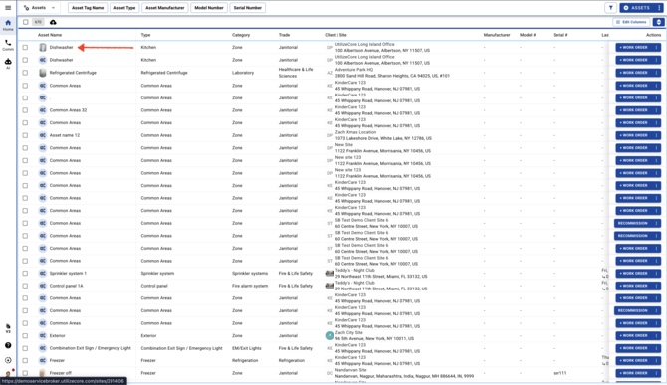Open the Asset Type filter
The image size is (667, 385).
[124, 8]
